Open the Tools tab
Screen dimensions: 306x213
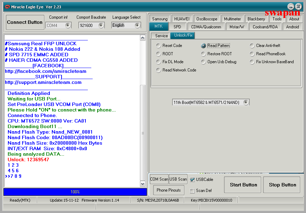(x=277, y=19)
